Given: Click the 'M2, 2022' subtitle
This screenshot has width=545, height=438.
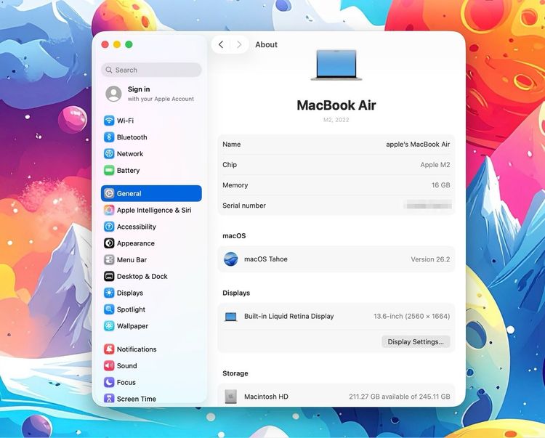Looking at the screenshot, I should point(336,120).
